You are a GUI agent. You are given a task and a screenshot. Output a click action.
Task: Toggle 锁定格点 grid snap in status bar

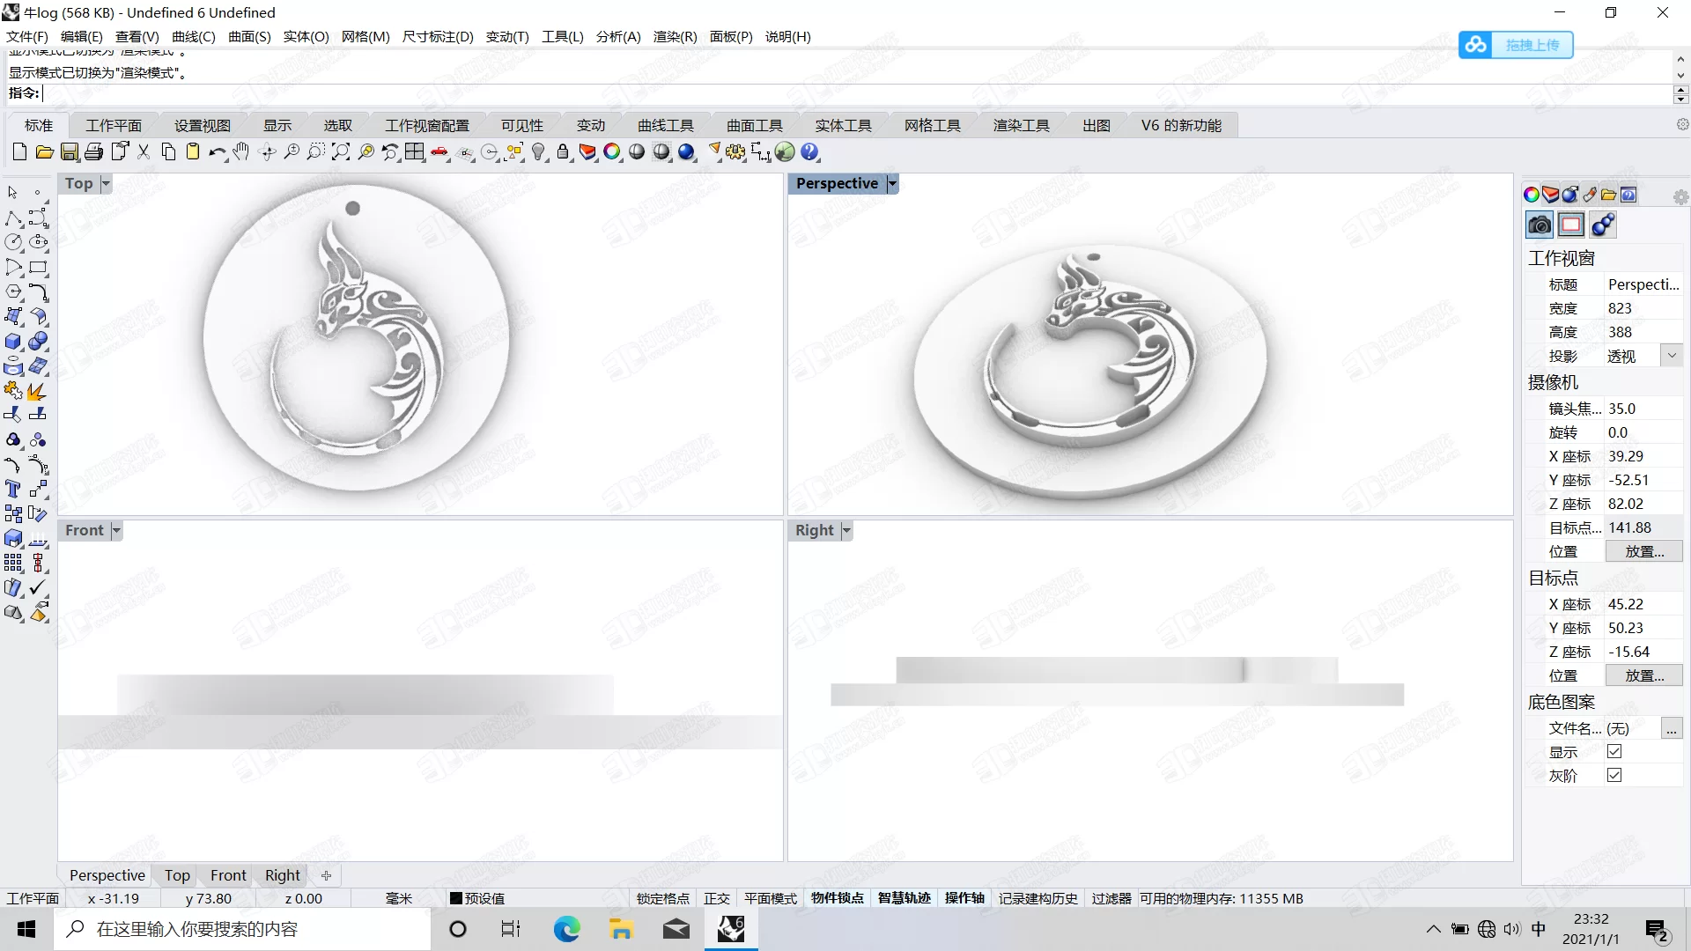click(663, 898)
